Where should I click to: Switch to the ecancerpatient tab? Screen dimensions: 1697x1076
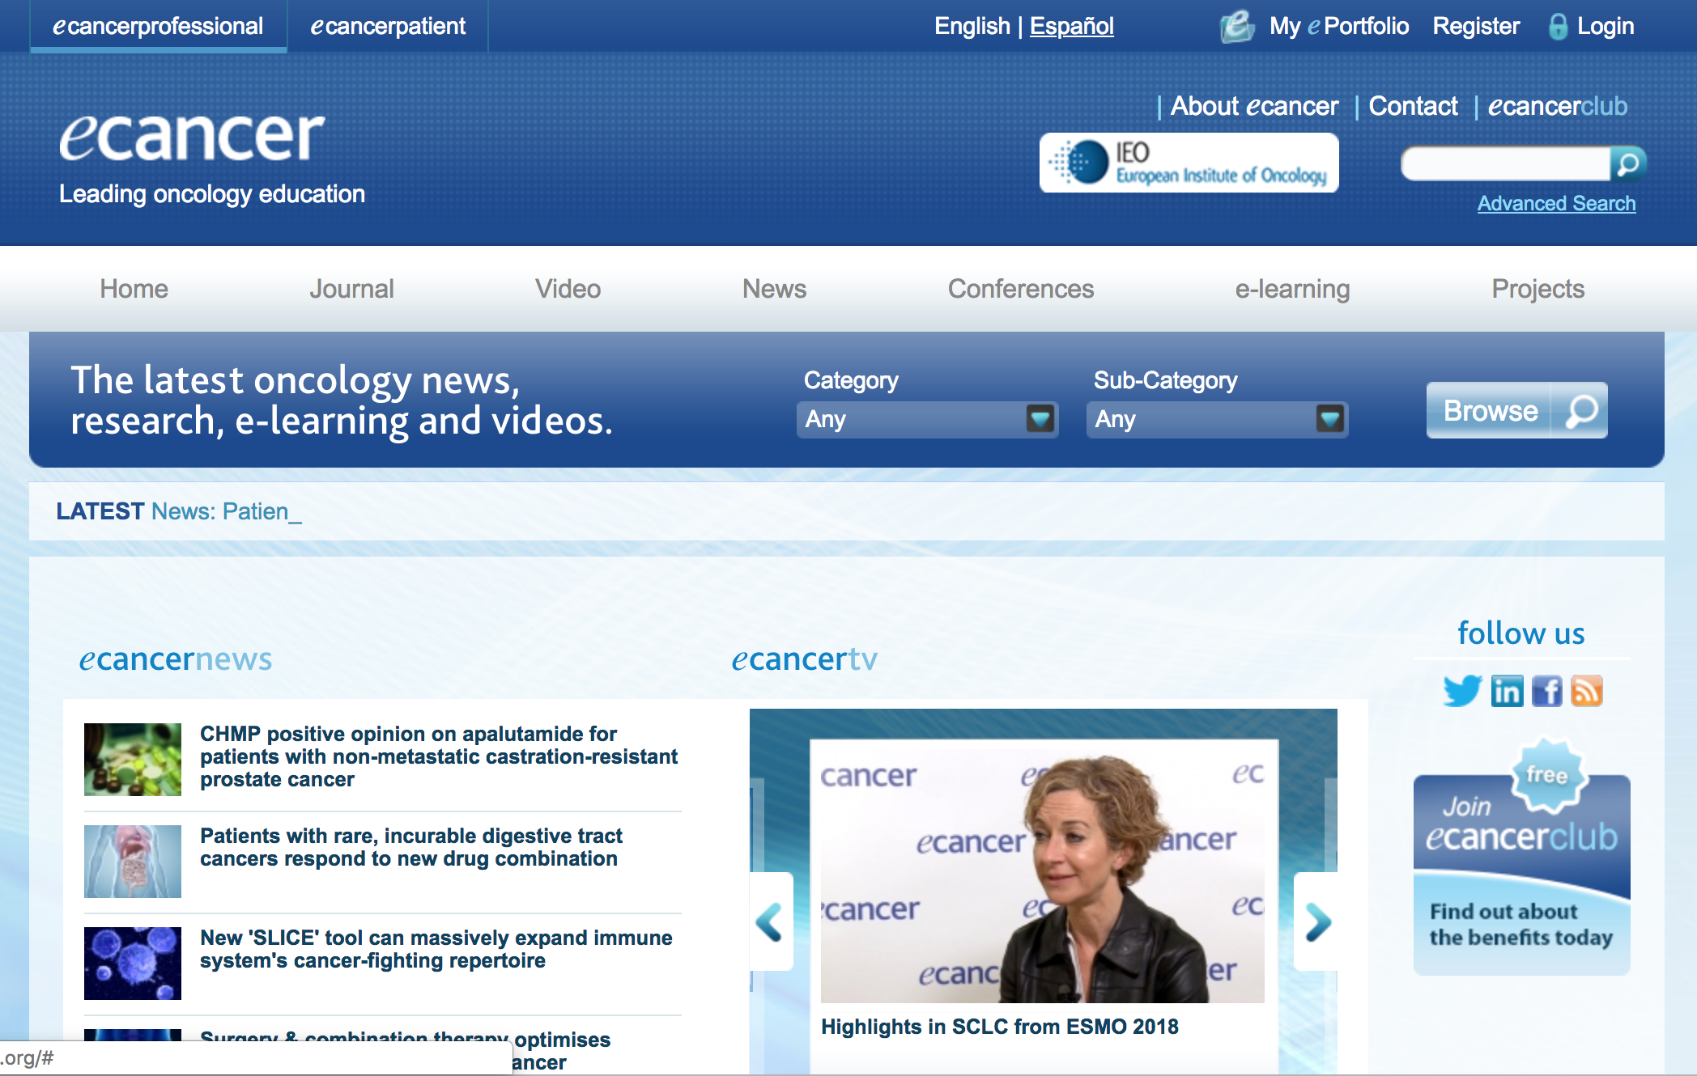click(x=388, y=26)
